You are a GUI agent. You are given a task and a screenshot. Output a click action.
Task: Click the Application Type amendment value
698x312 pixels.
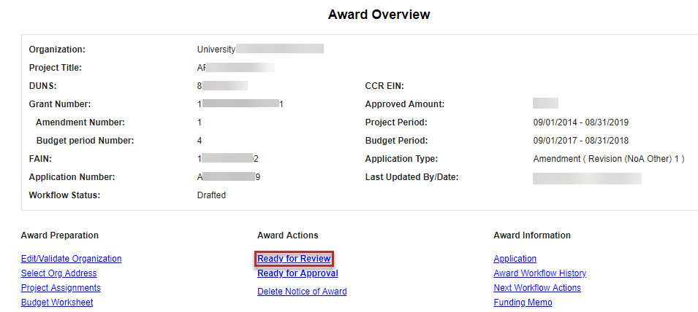pyautogui.click(x=608, y=159)
